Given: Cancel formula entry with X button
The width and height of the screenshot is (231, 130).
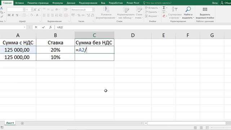Looking at the screenshot, I should pos(36,27).
